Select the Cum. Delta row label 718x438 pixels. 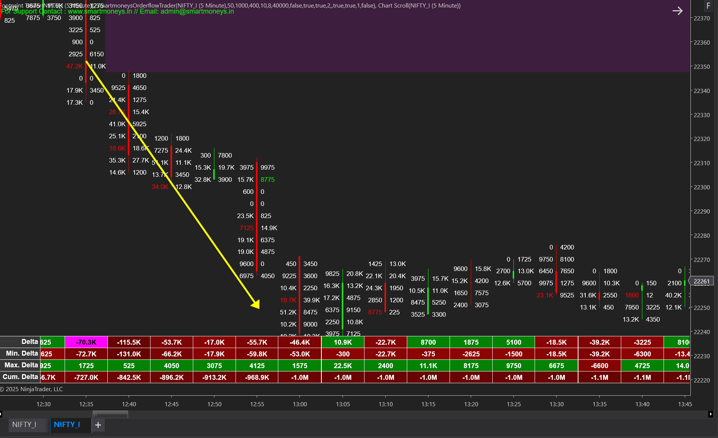pos(20,377)
